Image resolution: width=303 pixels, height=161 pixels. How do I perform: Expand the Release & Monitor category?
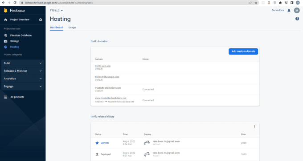tap(22, 71)
